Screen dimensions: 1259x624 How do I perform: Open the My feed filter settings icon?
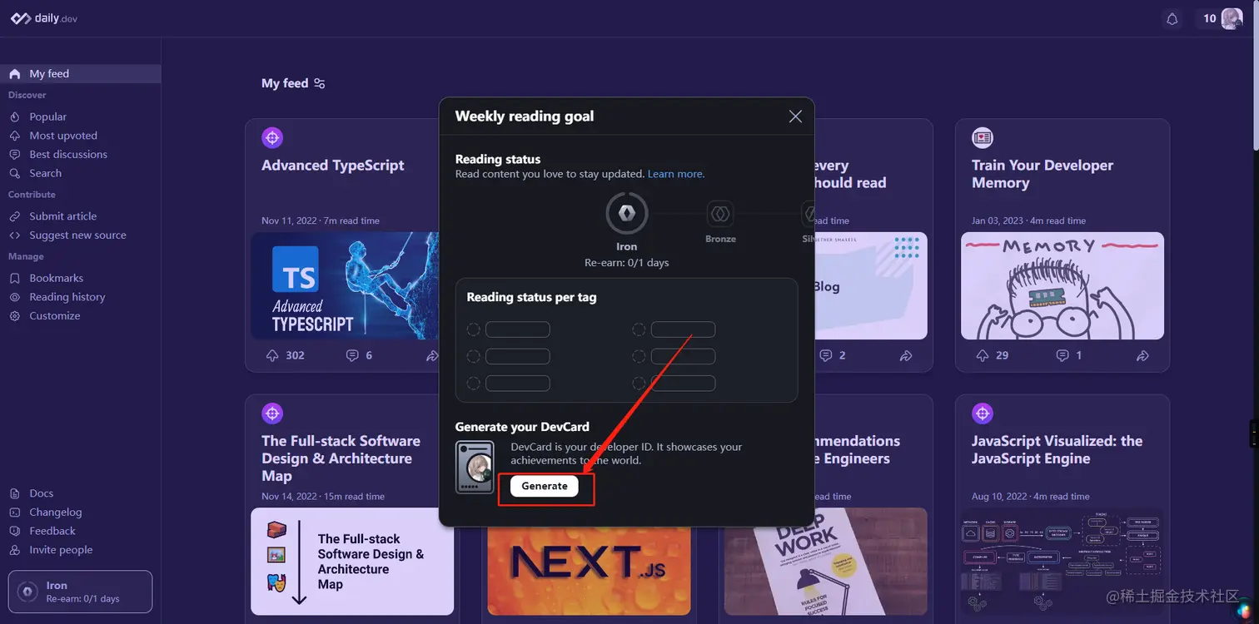[x=319, y=83]
